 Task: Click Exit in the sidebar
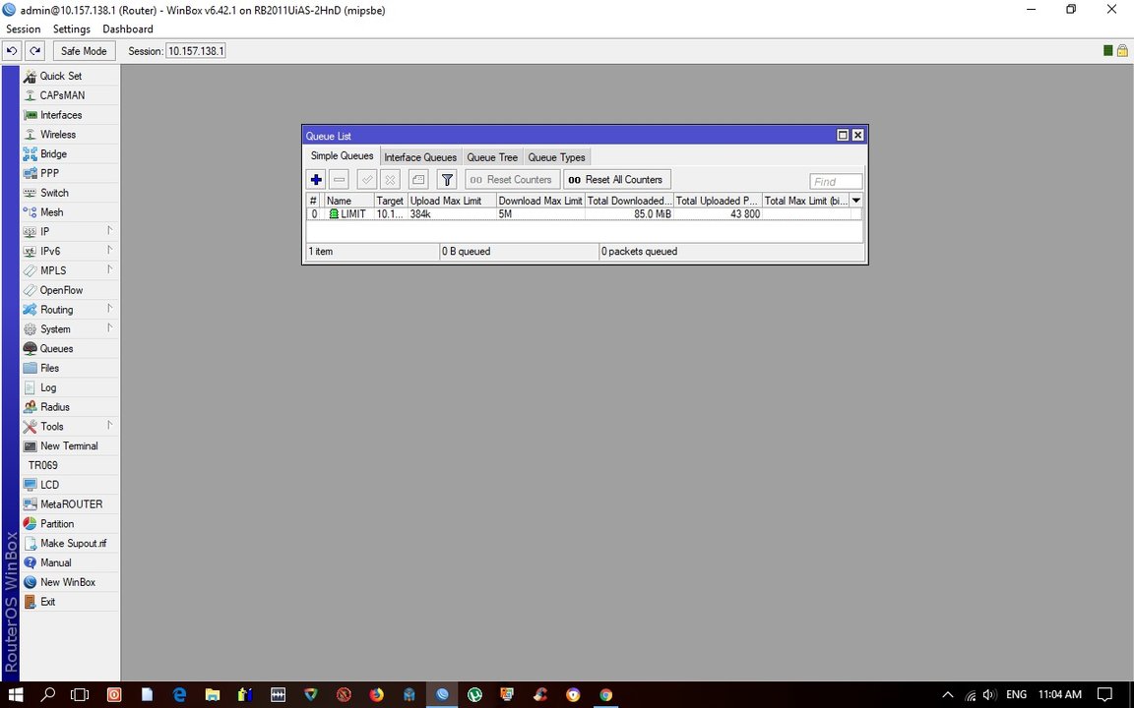tap(70, 603)
